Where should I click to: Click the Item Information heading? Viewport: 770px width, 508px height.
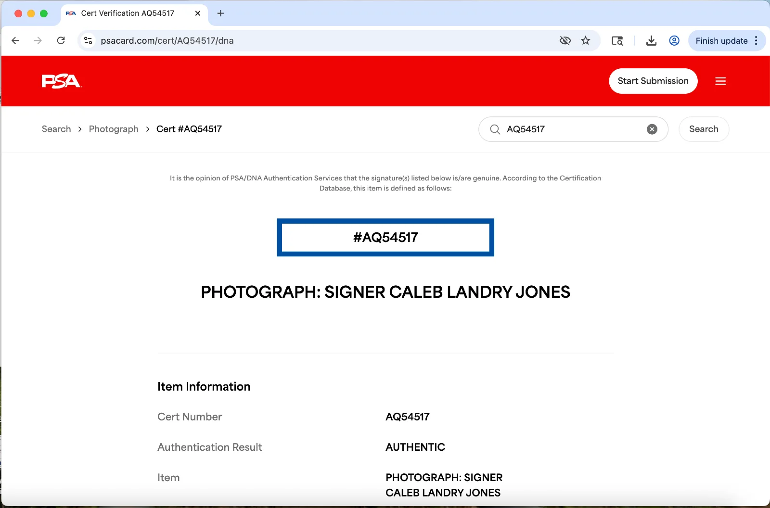click(x=204, y=387)
